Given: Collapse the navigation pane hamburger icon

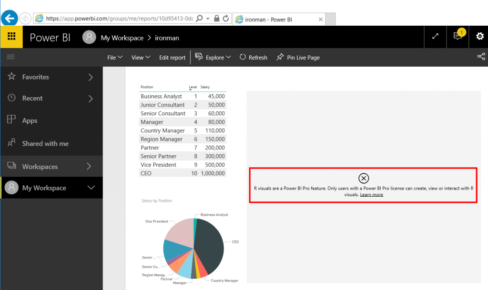Looking at the screenshot, I should coord(10,57).
